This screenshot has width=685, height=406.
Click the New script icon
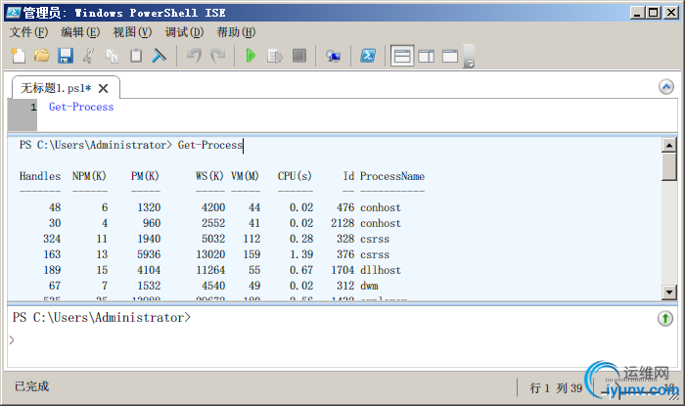pyautogui.click(x=18, y=56)
